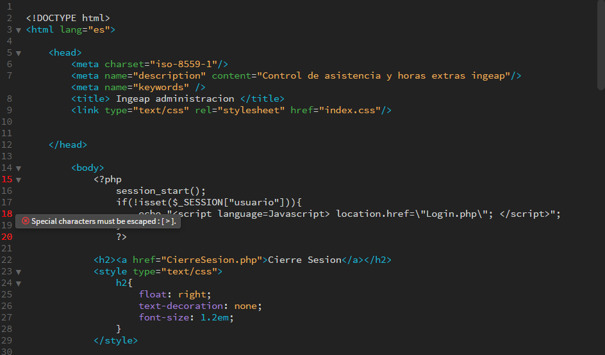The width and height of the screenshot is (605, 355).
Task: Click the 'text-decoration: none;' declaration
Action: pos(200,306)
